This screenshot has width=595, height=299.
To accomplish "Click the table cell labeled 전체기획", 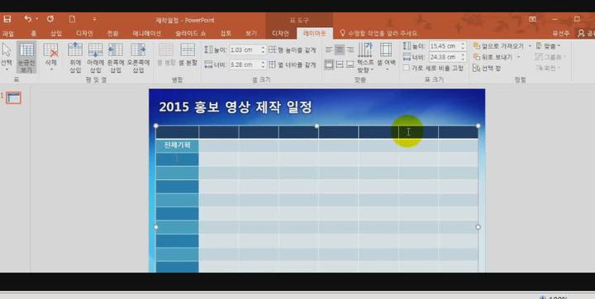I will 177,145.
